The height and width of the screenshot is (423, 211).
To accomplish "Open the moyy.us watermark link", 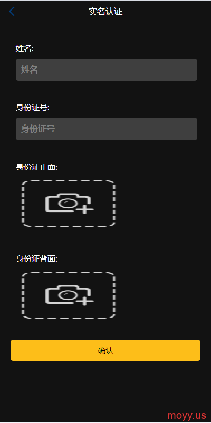I will [x=186, y=415].
